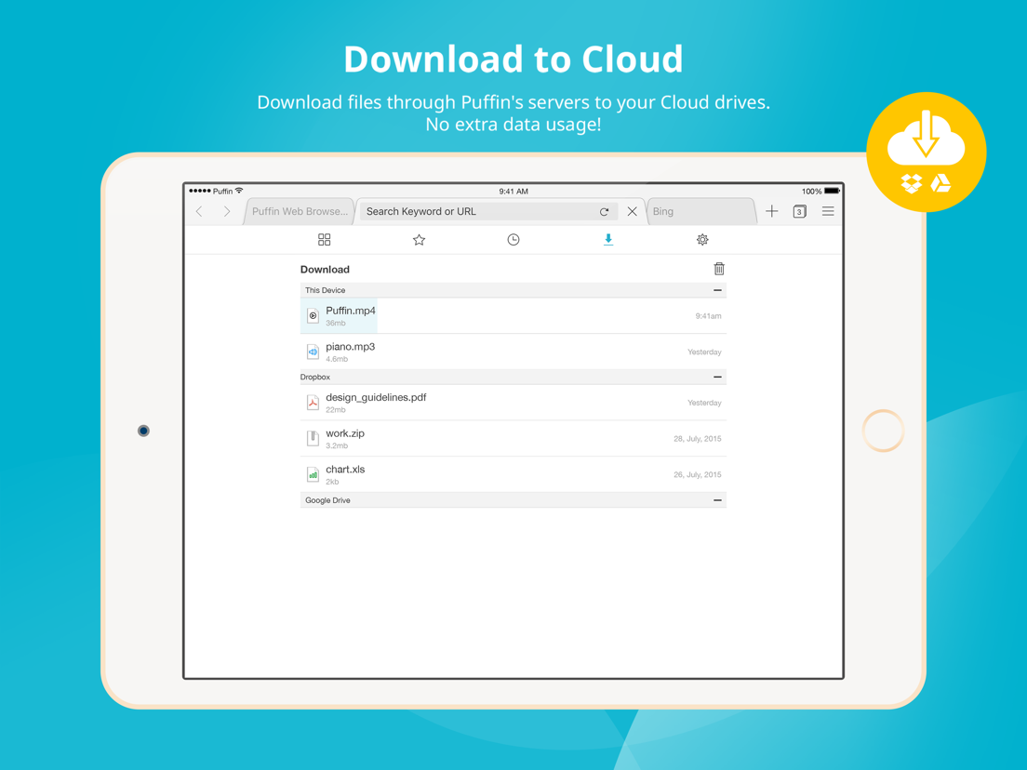
Task: Open the start page grid icon
Action: click(x=325, y=240)
